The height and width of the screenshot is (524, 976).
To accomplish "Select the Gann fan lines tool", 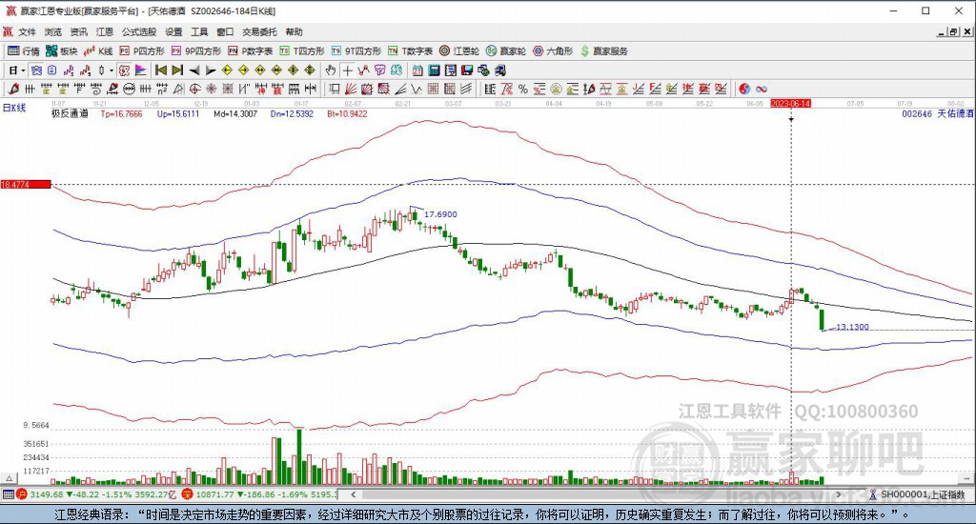I will pos(351,89).
